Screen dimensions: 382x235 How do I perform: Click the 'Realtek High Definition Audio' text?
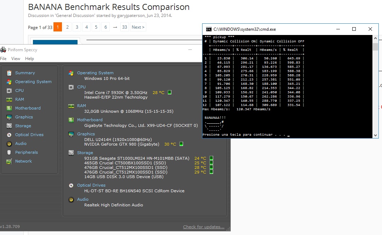(x=114, y=205)
